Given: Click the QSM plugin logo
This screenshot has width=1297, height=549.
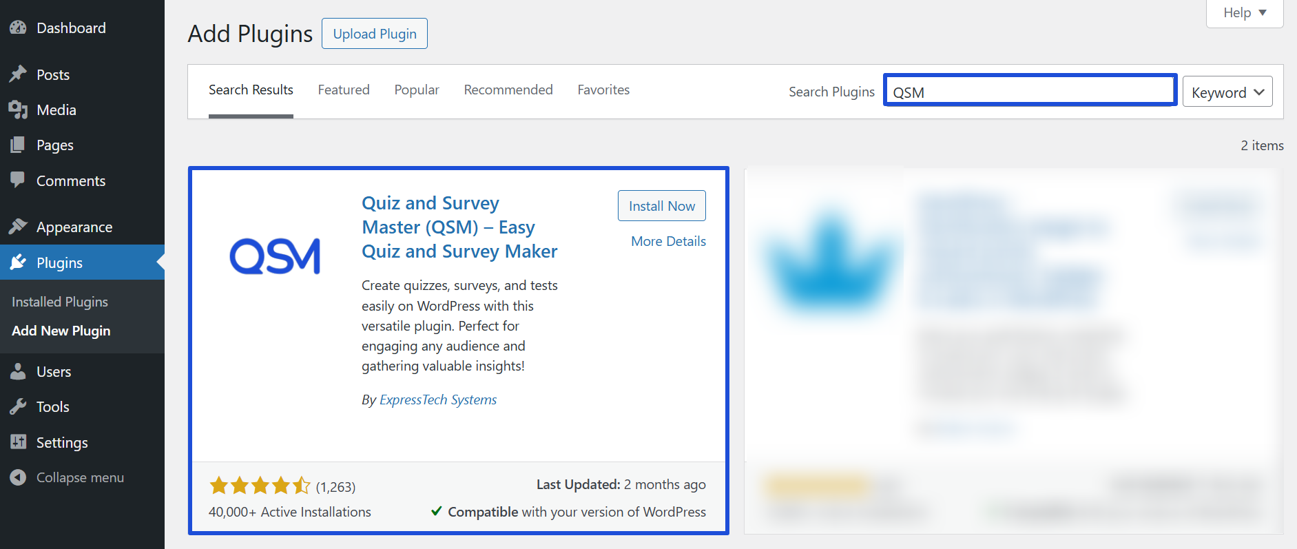Looking at the screenshot, I should tap(275, 256).
